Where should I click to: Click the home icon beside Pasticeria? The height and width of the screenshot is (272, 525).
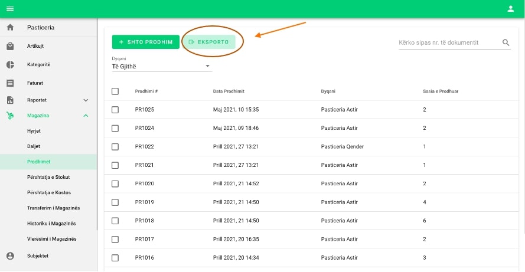click(x=10, y=28)
